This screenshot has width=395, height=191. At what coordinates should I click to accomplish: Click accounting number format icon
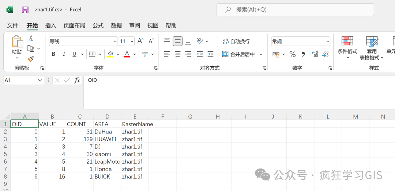point(276,54)
